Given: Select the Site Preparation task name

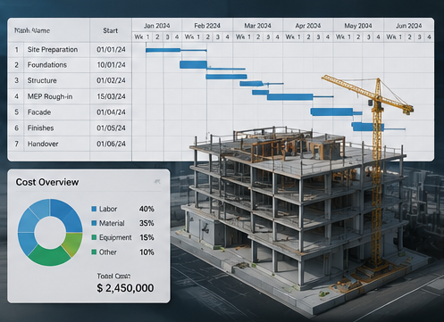Looking at the screenshot, I should (53, 49).
